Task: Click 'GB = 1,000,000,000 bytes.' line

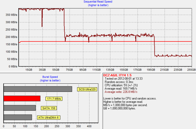Action: tap(120, 108)
